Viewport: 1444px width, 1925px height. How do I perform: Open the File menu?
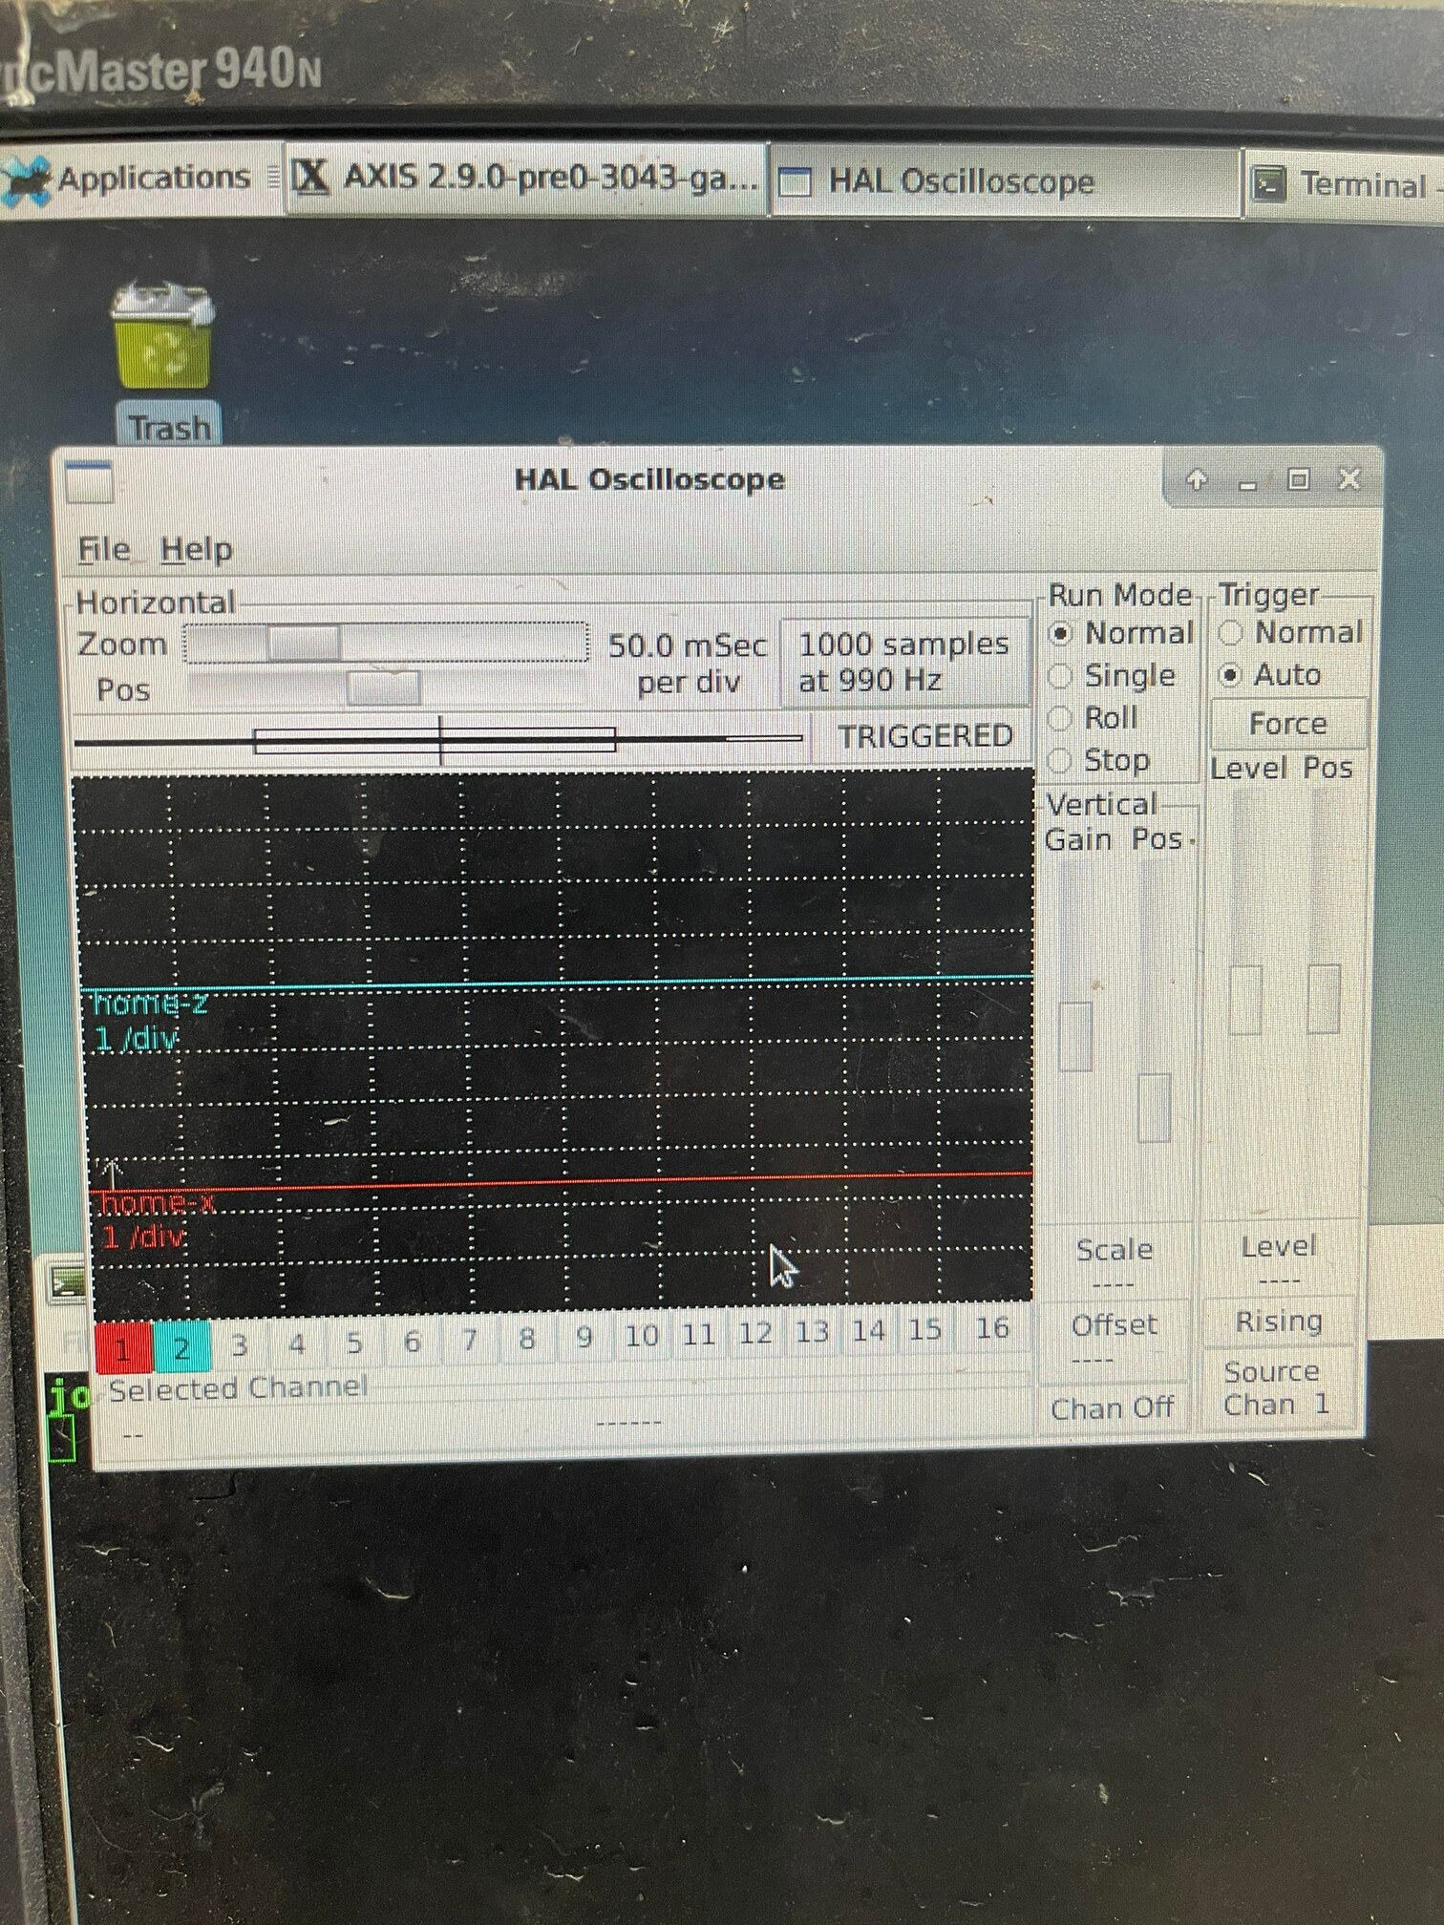coord(104,550)
